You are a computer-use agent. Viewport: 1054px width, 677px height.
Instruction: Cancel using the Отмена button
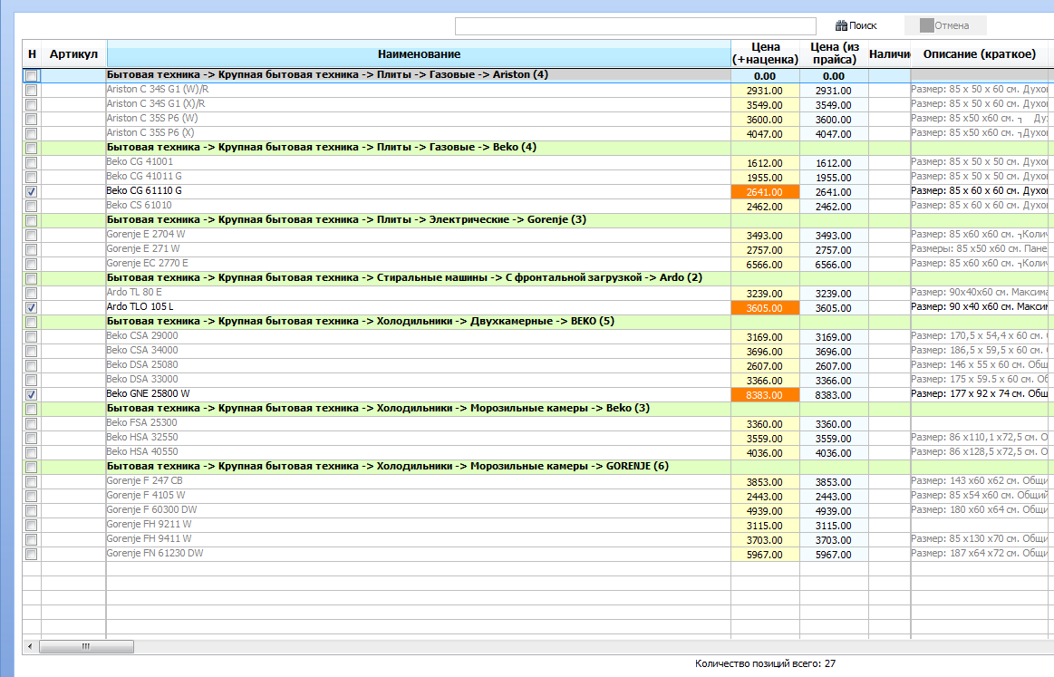[x=945, y=25]
